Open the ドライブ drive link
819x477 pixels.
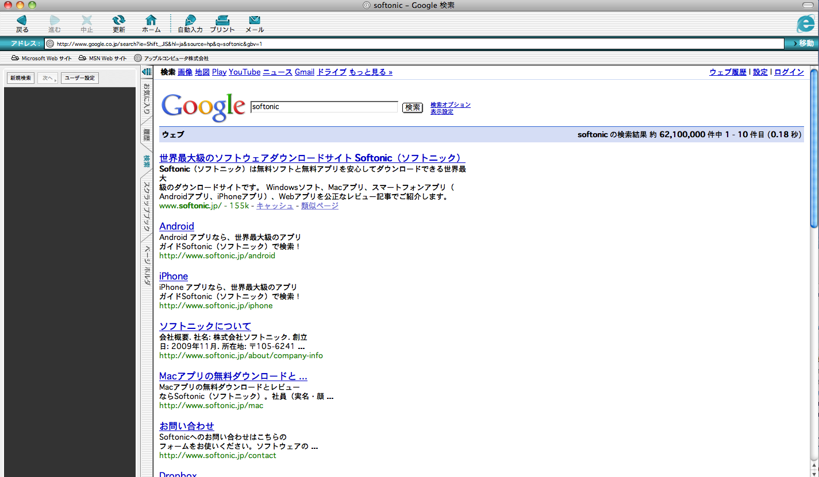click(x=332, y=72)
